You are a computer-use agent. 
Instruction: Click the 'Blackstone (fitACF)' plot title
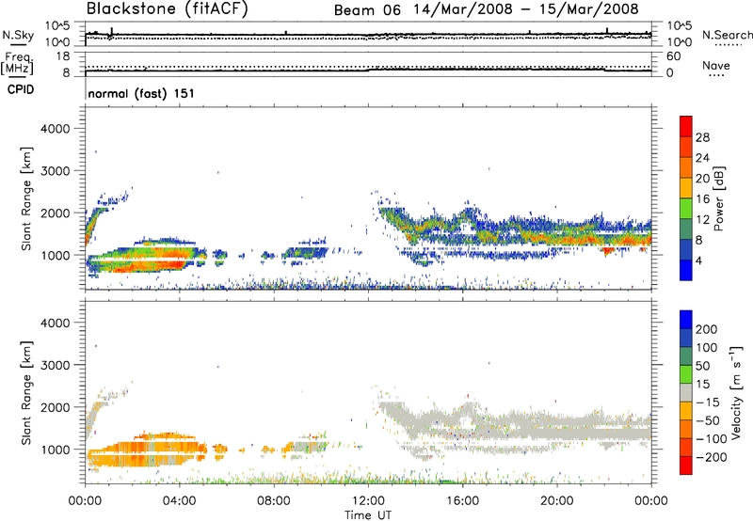(168, 9)
